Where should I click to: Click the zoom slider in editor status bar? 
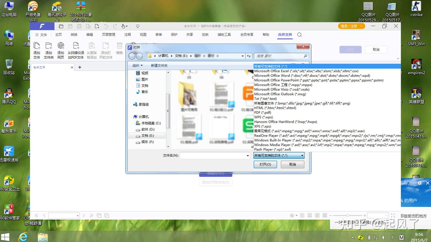347,215
